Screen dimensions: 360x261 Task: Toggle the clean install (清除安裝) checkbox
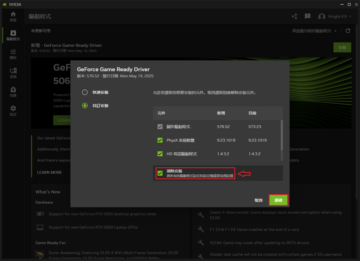(160, 173)
